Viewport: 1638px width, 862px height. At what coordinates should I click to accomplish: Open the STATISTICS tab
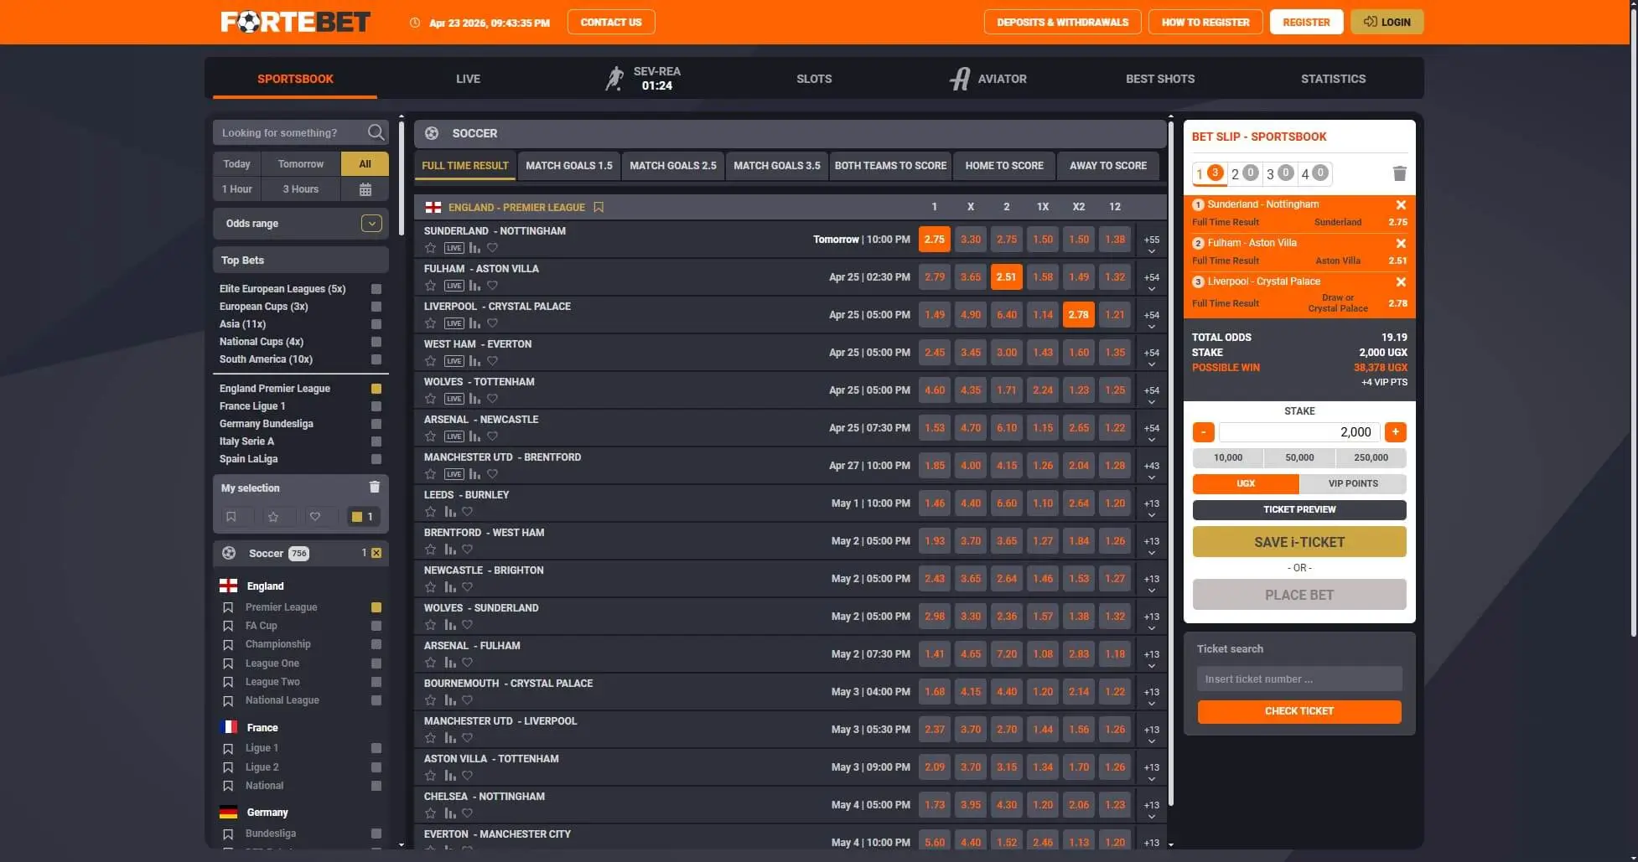point(1333,79)
